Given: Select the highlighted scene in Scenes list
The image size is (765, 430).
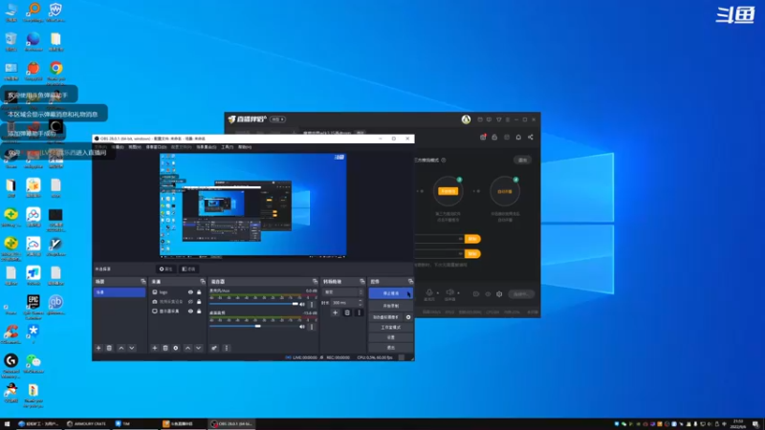Looking at the screenshot, I should [120, 292].
